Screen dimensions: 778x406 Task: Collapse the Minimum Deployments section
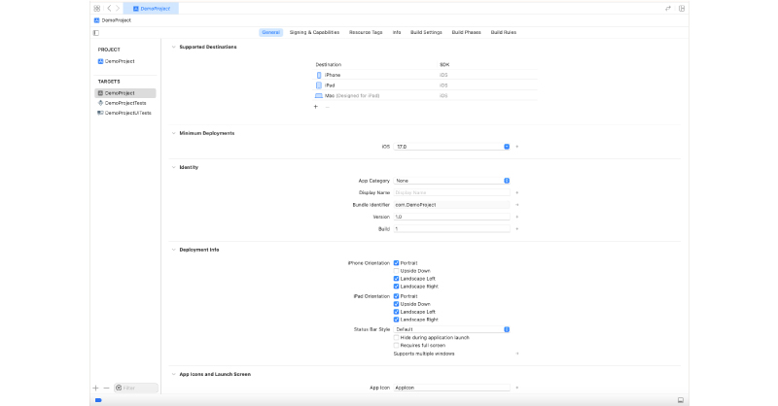(174, 133)
